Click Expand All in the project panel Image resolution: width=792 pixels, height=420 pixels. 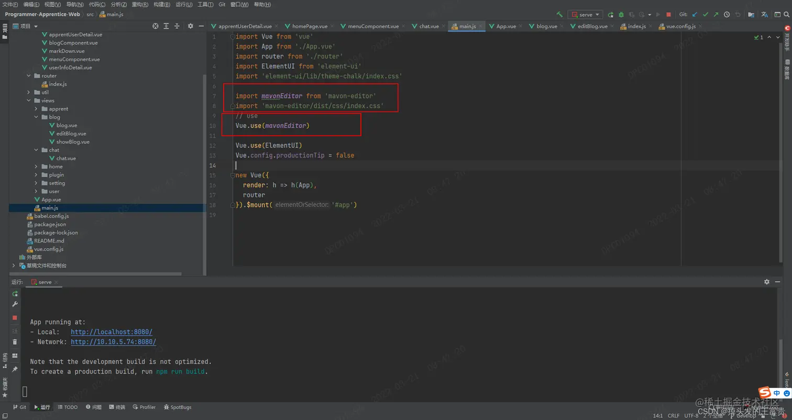point(166,26)
